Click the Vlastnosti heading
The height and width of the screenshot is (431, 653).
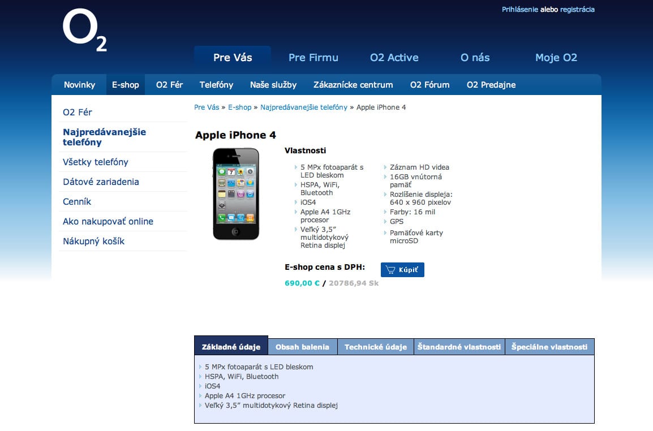[x=305, y=151]
